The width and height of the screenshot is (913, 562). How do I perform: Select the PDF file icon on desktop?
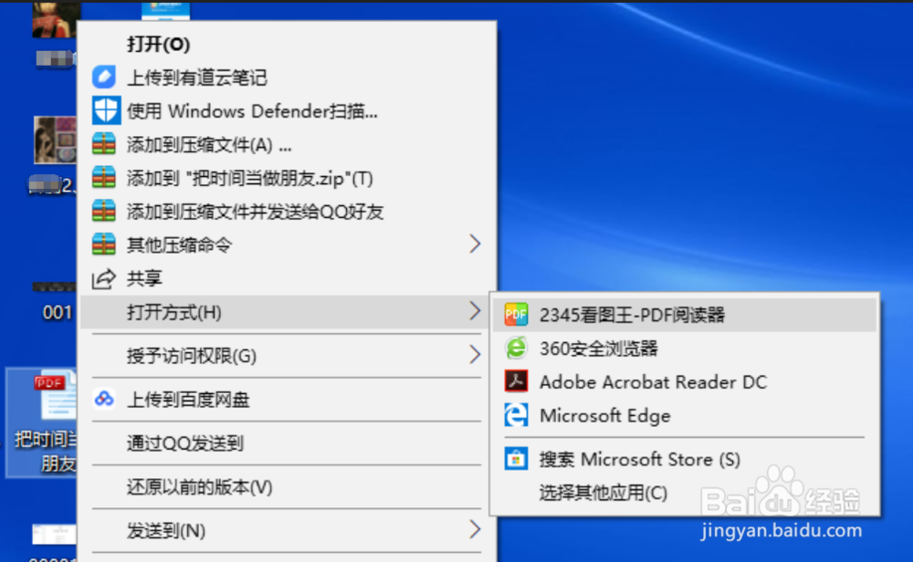point(56,396)
